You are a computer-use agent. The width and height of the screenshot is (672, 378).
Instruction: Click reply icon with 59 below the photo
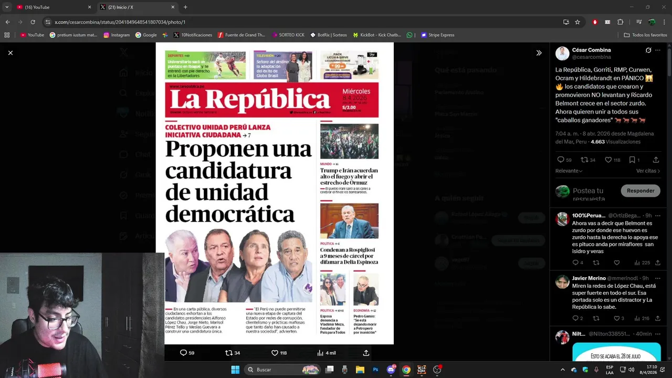coord(183,353)
